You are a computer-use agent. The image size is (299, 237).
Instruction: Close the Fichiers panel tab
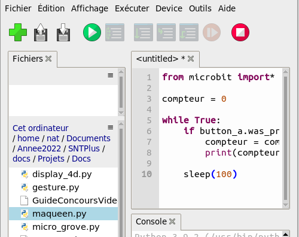pos(48,59)
